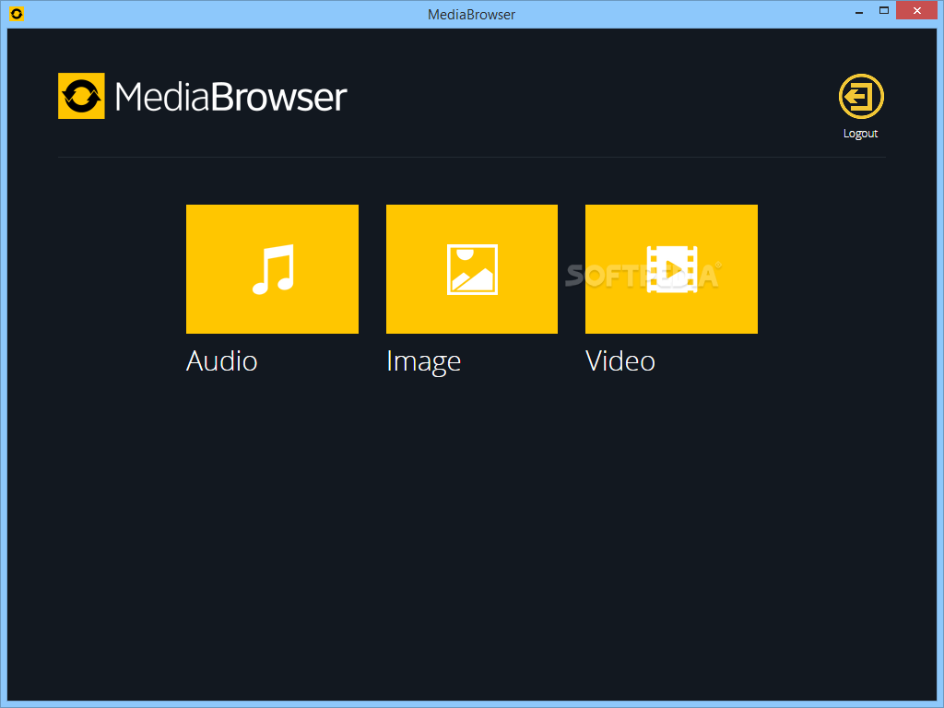The width and height of the screenshot is (944, 708).
Task: Click the MediaBrowser yellow sync logo
Action: pyautogui.click(x=81, y=96)
